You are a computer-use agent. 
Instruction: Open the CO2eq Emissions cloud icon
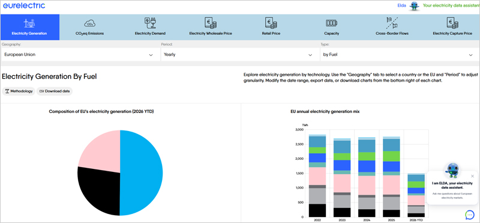89,23
